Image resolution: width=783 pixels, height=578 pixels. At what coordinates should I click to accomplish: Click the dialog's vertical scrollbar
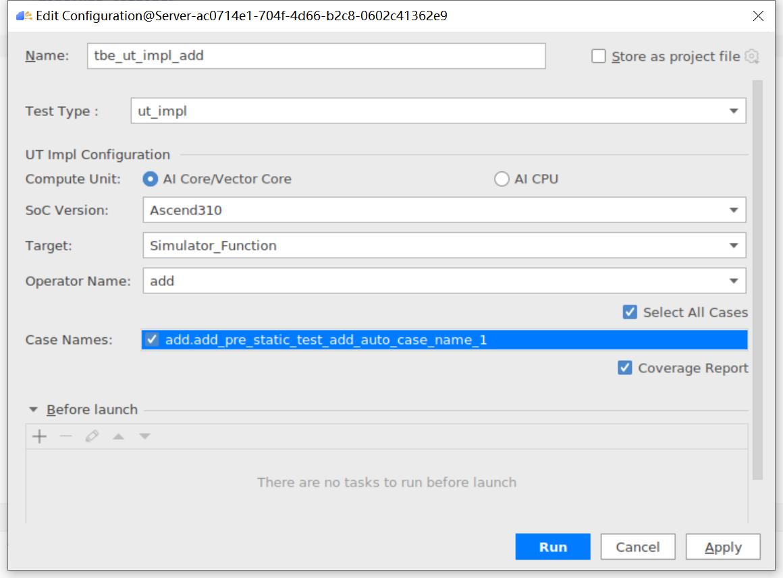[x=757, y=279]
